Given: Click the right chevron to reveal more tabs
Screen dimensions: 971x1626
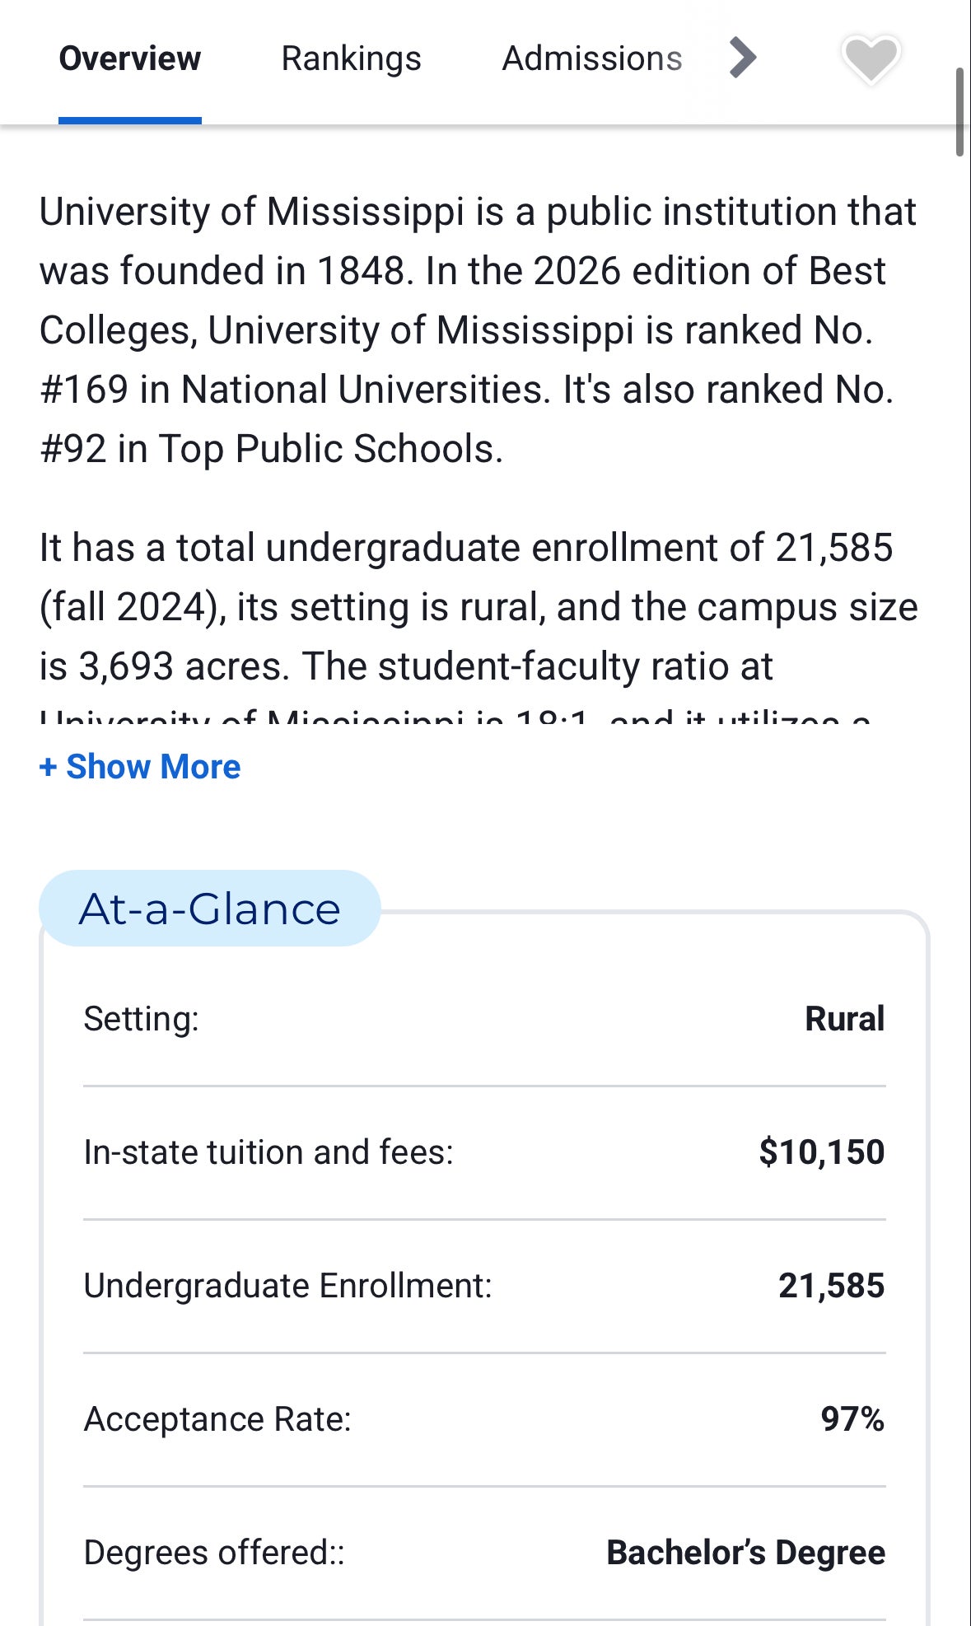Looking at the screenshot, I should [742, 58].
